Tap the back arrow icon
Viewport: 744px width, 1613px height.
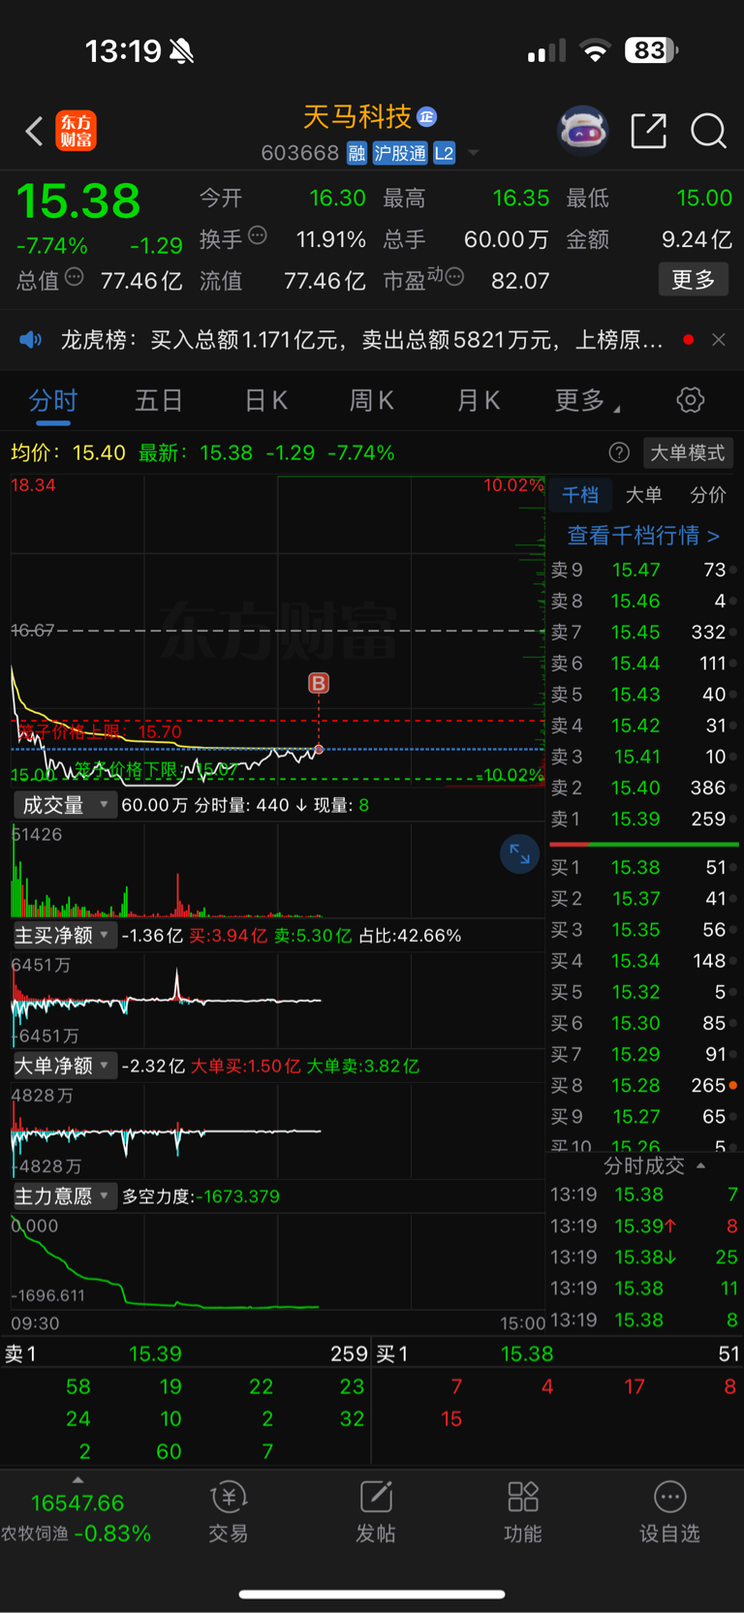(x=34, y=131)
